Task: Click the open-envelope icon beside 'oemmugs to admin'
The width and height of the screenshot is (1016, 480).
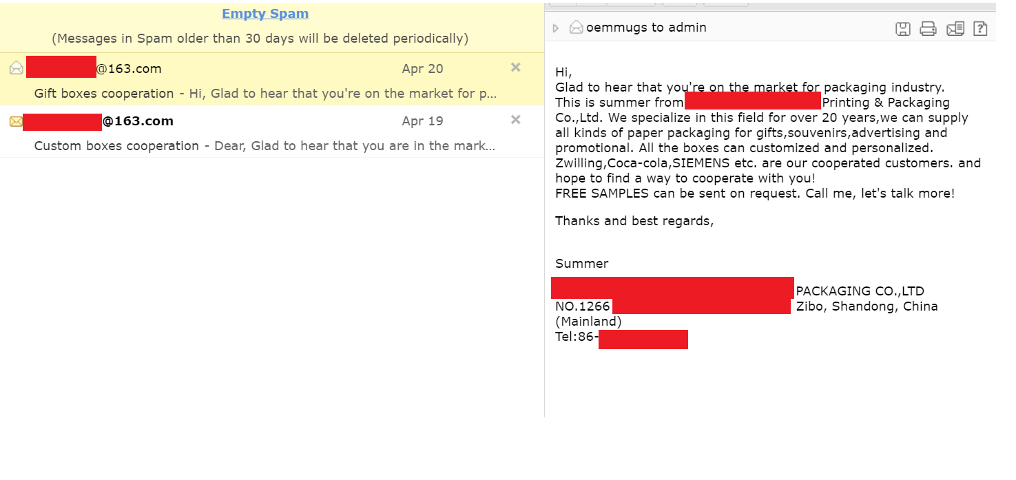Action: pyautogui.click(x=576, y=28)
